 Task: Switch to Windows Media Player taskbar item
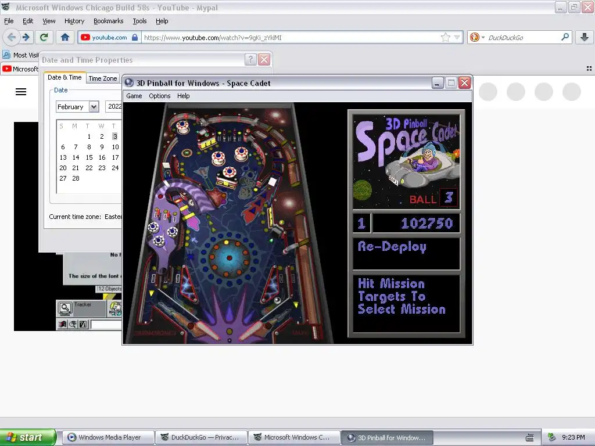click(x=108, y=437)
